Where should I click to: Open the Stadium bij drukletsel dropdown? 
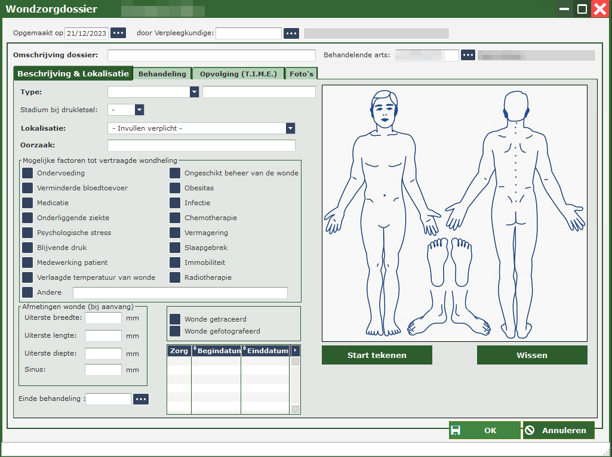click(139, 110)
